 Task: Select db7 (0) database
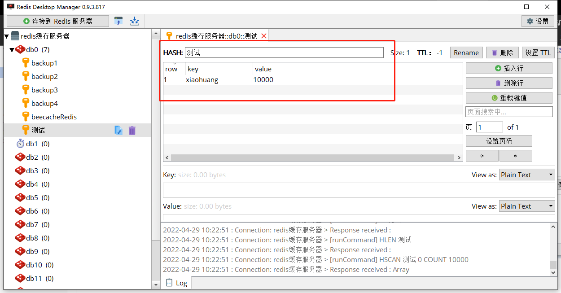(x=38, y=224)
